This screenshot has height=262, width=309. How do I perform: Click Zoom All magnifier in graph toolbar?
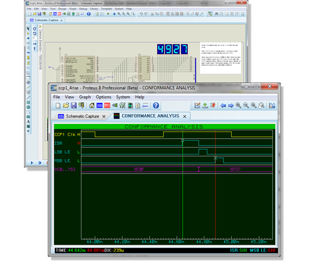click(254, 105)
